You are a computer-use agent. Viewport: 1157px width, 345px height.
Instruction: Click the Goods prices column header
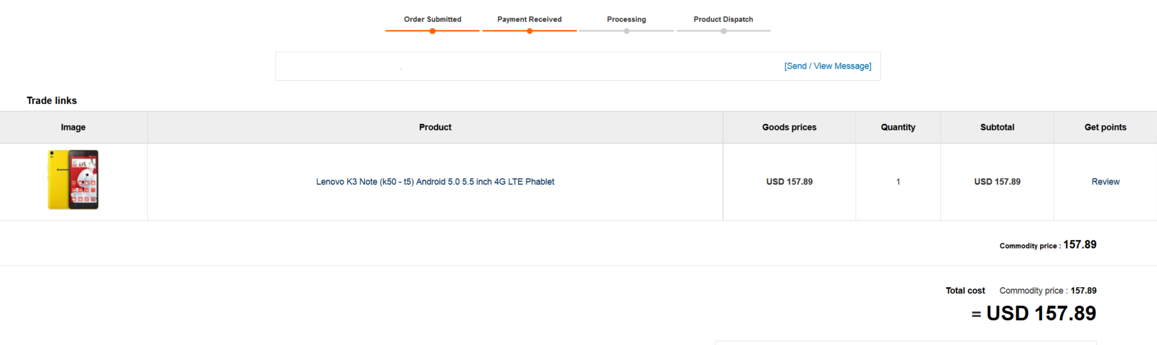click(789, 127)
